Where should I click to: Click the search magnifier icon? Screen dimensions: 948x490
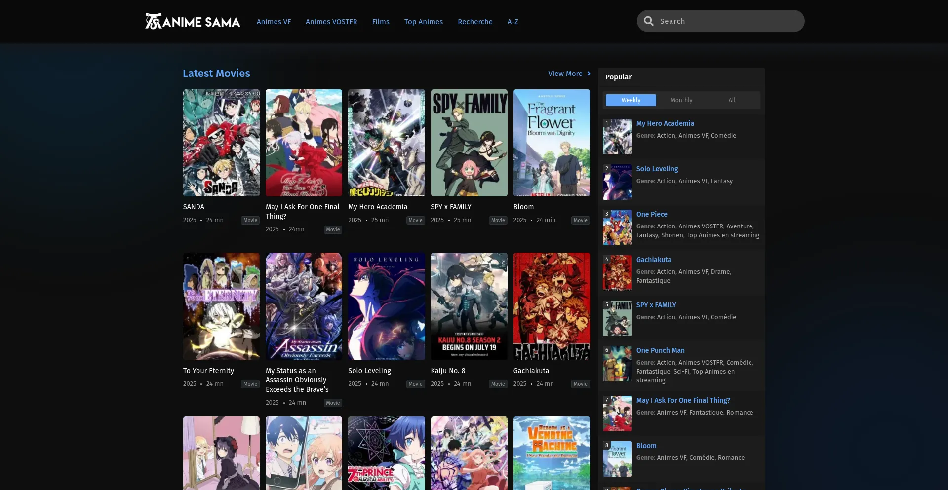(649, 21)
